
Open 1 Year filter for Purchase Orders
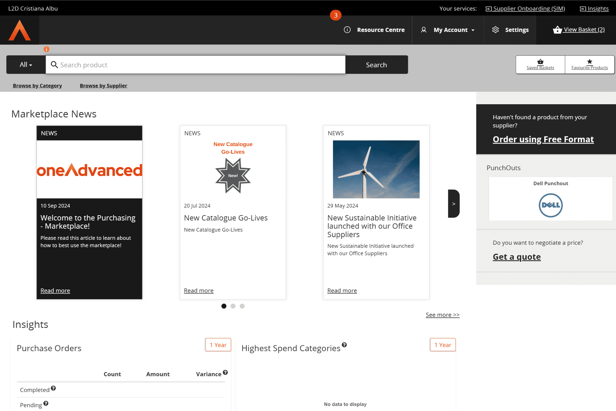coord(218,345)
